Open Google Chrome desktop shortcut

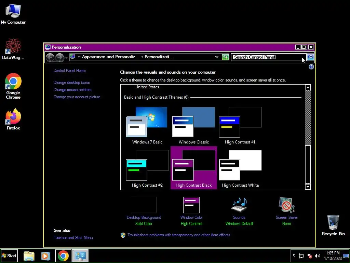tap(13, 86)
